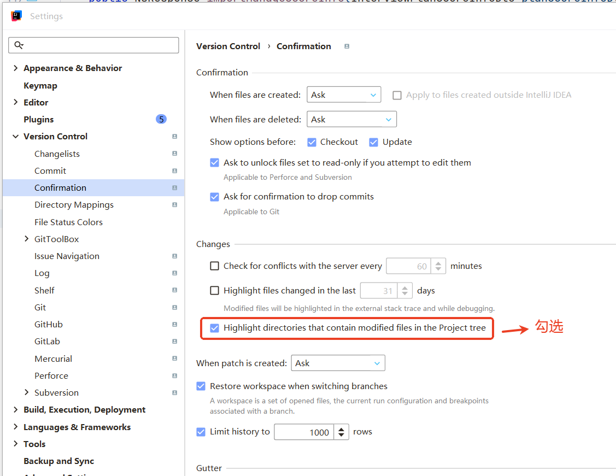Click project-level icon beside GitLab
The height and width of the screenshot is (476, 616).
pyautogui.click(x=175, y=342)
